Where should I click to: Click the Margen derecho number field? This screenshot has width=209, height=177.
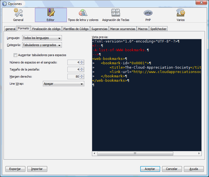point(74,77)
